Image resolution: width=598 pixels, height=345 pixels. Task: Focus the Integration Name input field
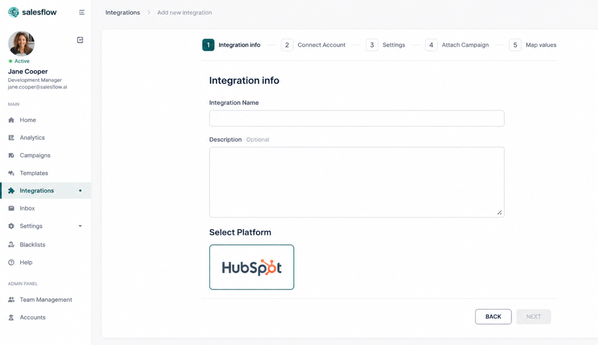[357, 118]
